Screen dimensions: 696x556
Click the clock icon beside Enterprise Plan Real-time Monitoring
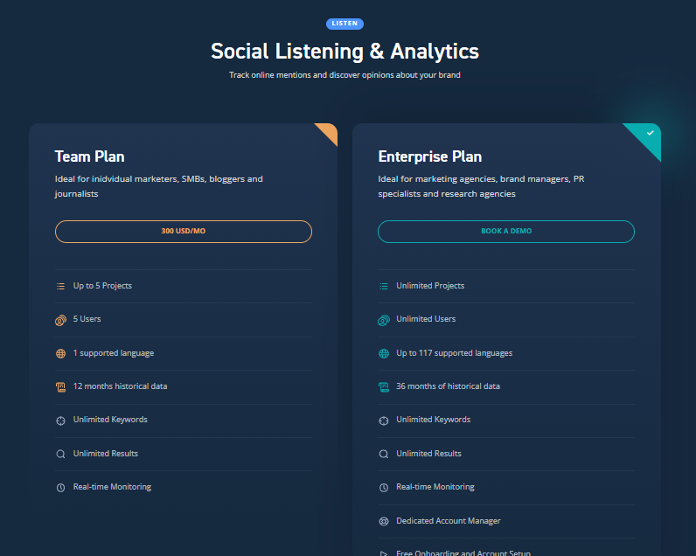(x=384, y=488)
